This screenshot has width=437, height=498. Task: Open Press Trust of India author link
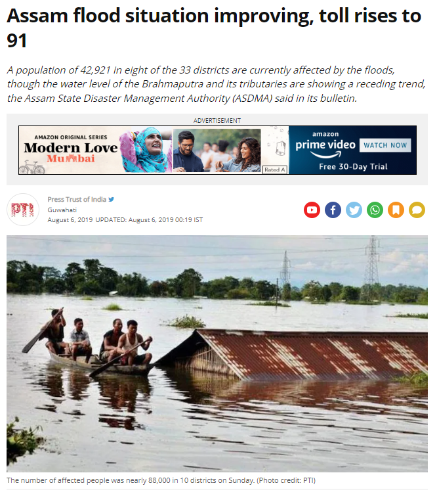(x=77, y=200)
